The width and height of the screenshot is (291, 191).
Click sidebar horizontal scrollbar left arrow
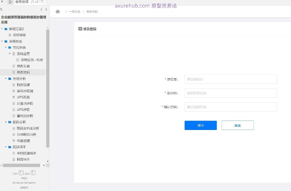pyautogui.click(x=1, y=165)
